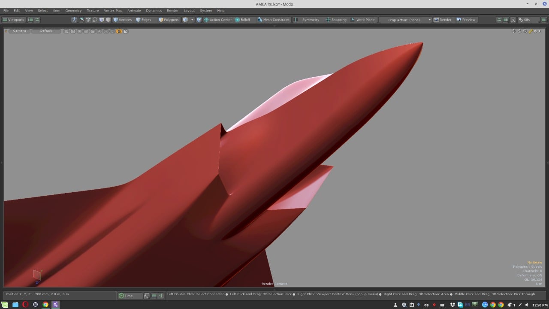Click the magnifier search icon beside Kits

coord(513,20)
